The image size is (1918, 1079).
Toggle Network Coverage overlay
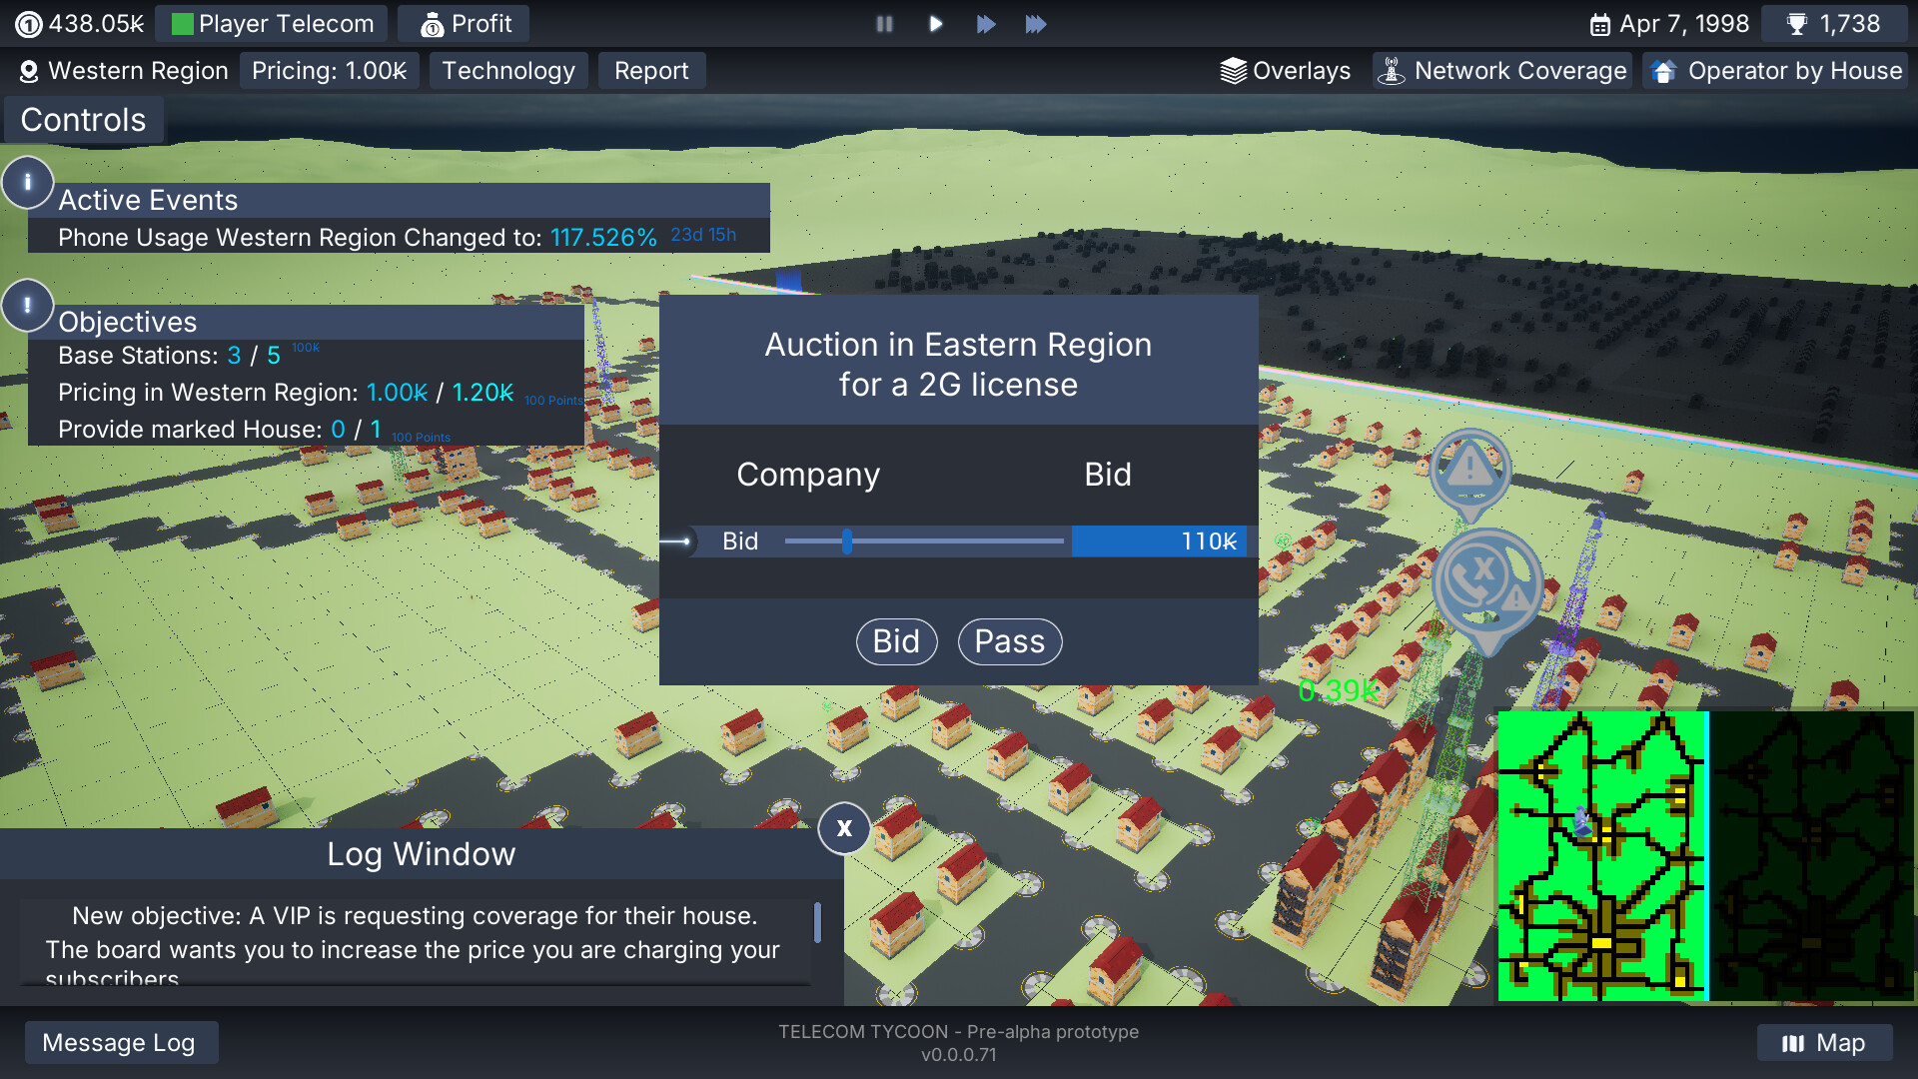click(x=1501, y=71)
